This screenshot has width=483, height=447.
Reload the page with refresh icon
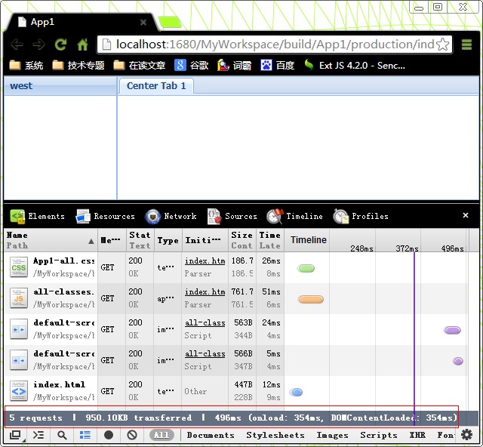click(60, 45)
